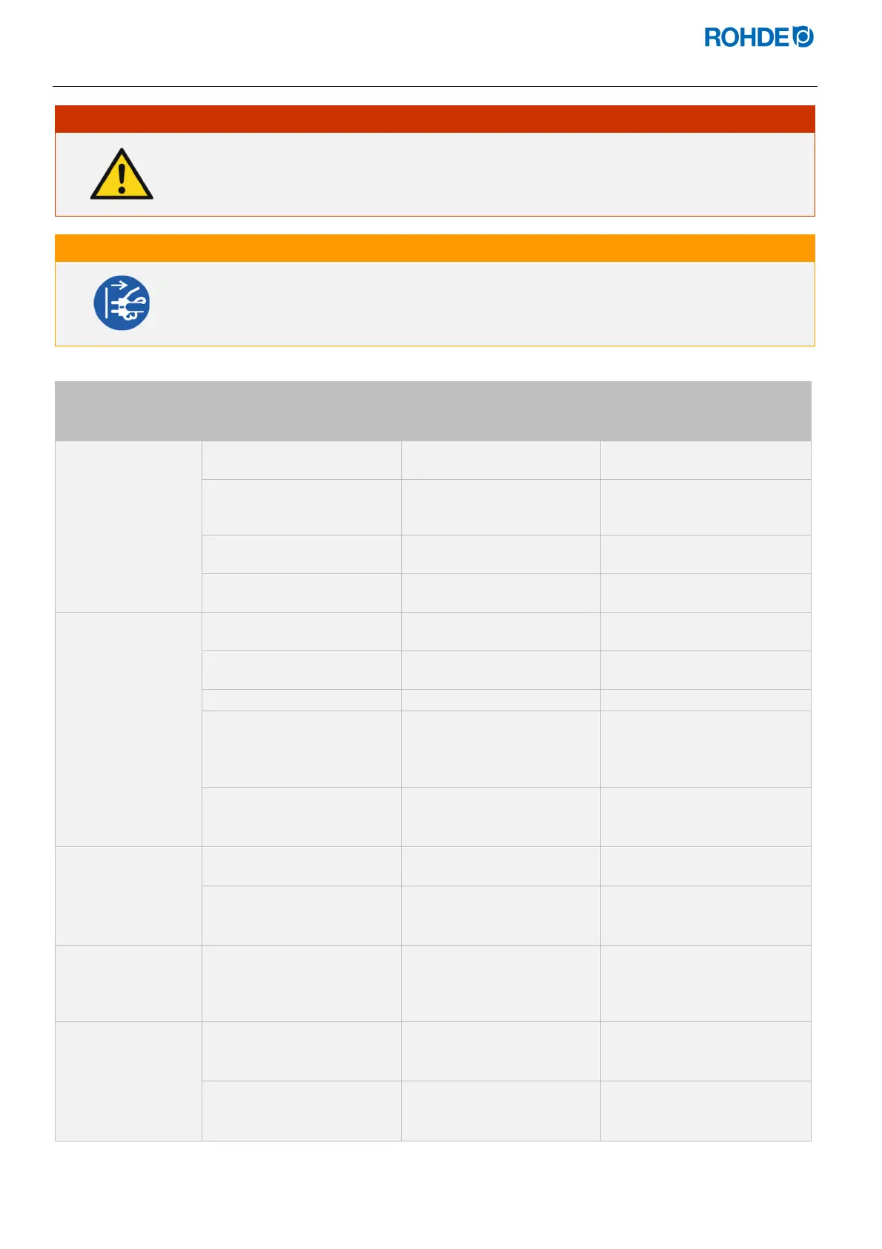Viewport: 882px width, 1249px height.
Task: Select the red warning banner bar
Action: tap(434, 119)
